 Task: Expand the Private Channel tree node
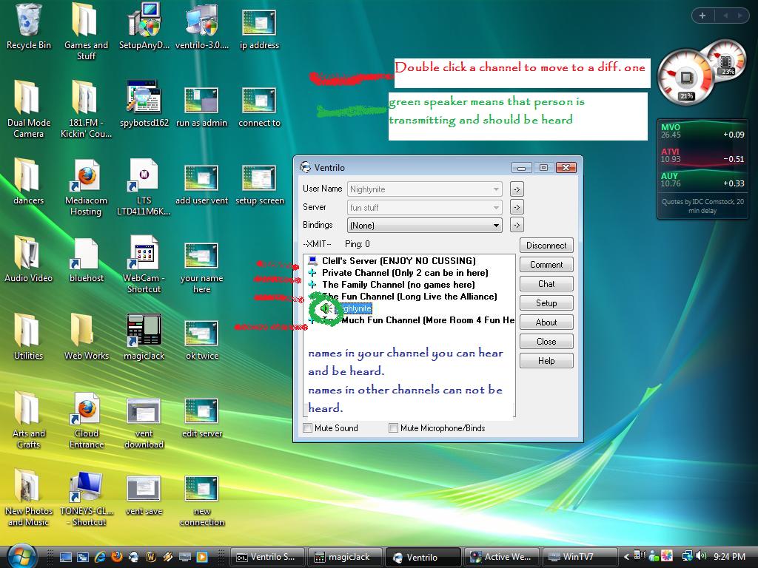point(312,273)
